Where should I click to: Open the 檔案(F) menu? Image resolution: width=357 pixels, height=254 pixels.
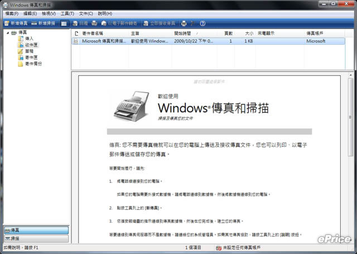coord(12,13)
